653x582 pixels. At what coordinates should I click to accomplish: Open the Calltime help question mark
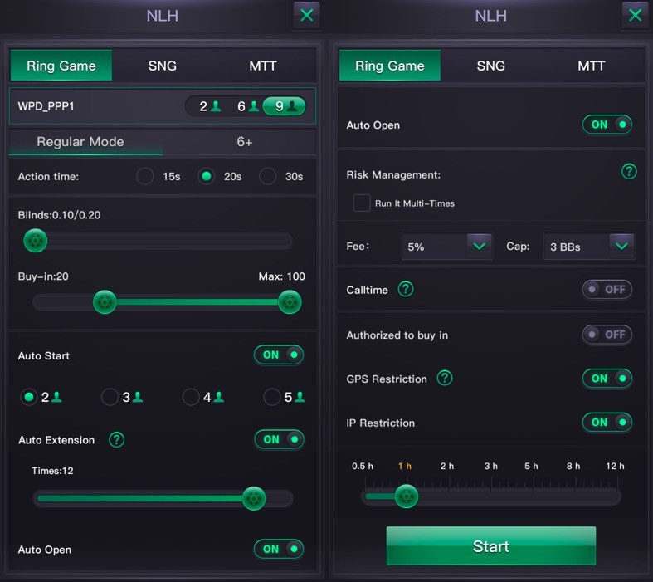coord(406,289)
